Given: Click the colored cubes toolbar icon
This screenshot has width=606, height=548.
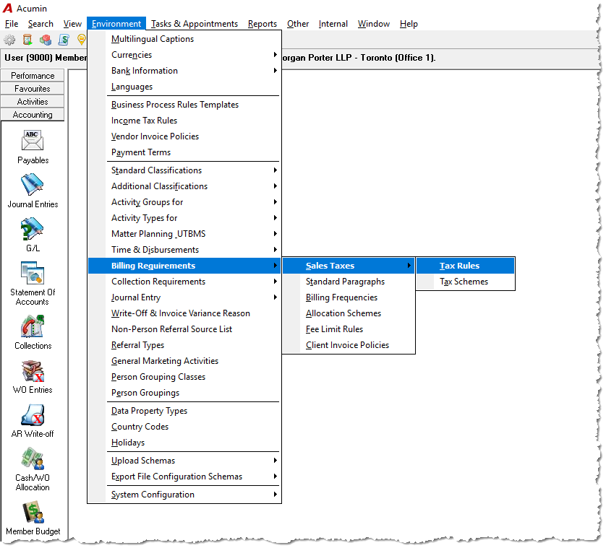Looking at the screenshot, I should 46,40.
